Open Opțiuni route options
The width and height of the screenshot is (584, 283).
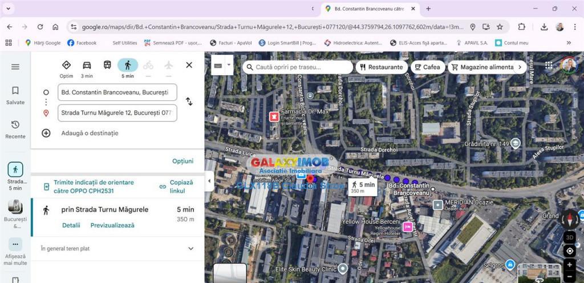coord(182,161)
